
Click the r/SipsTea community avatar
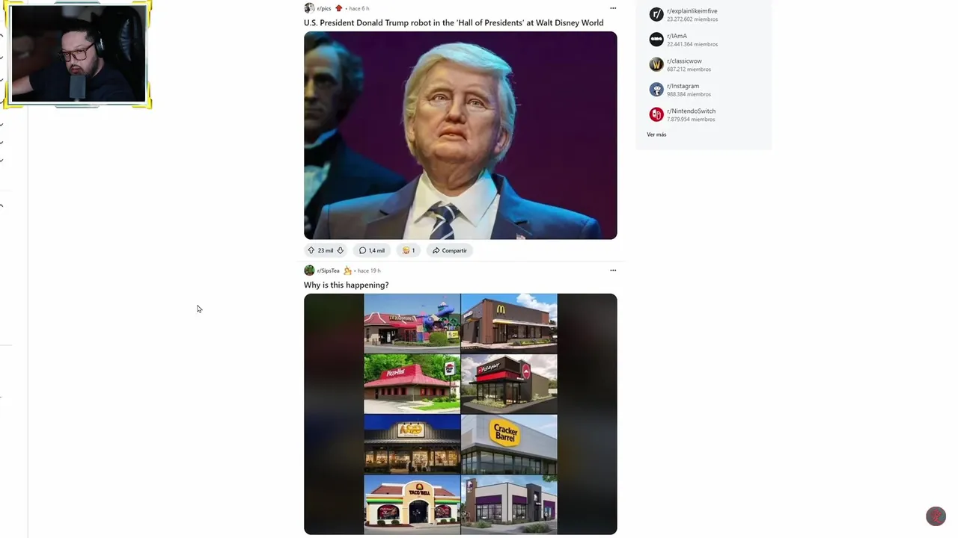309,270
